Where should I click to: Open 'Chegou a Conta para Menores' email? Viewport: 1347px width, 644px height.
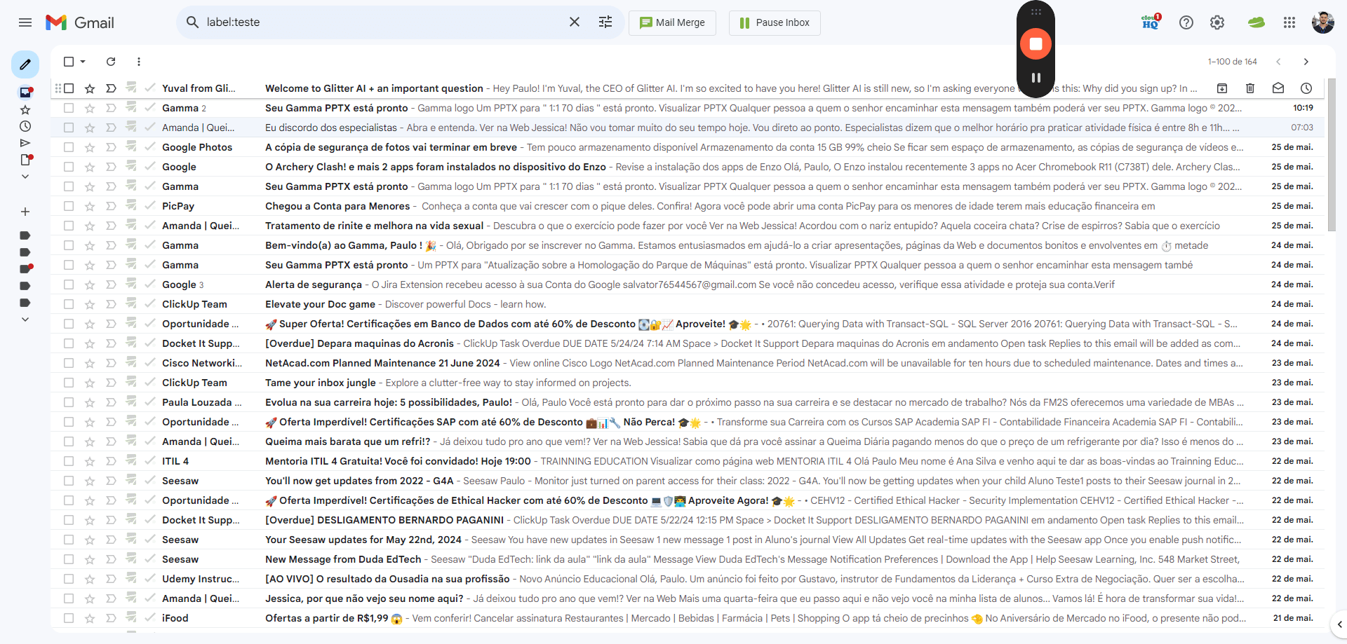click(688, 206)
